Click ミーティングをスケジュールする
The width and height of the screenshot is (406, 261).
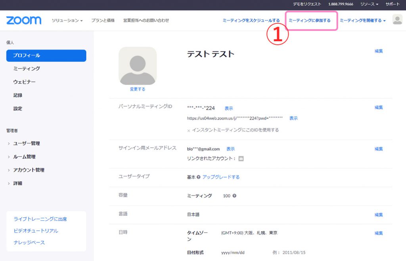click(x=251, y=21)
